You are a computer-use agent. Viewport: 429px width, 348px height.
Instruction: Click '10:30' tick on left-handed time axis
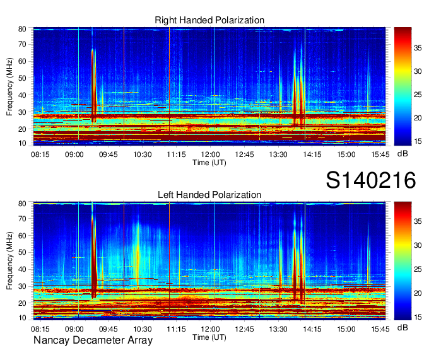coord(143,328)
